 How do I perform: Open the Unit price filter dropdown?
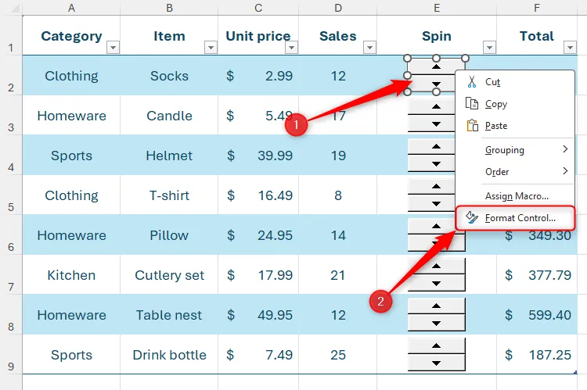pyautogui.click(x=291, y=48)
